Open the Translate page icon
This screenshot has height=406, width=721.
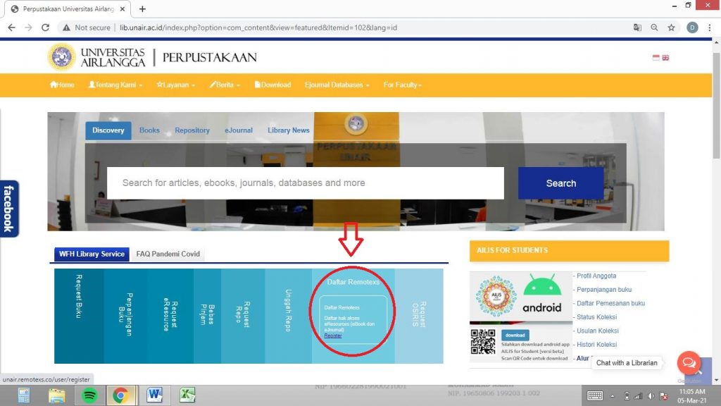tap(637, 27)
